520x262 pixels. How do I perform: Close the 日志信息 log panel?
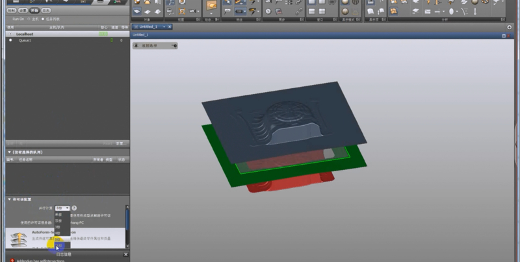(x=125, y=254)
